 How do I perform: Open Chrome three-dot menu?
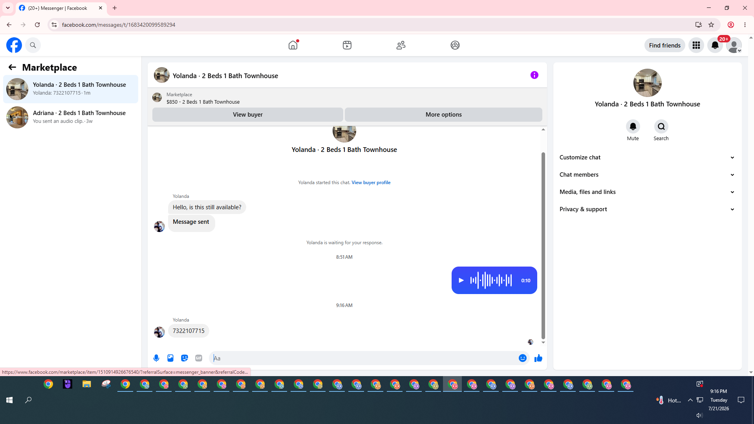pos(745,25)
